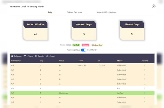Open the Requested Modifications tab
The width and height of the screenshot is (164, 108).
pyautogui.click(x=106, y=12)
